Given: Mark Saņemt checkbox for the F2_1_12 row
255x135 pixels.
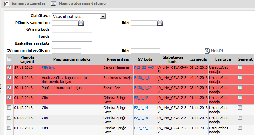Looking at the screenshot, I should point(240,98).
